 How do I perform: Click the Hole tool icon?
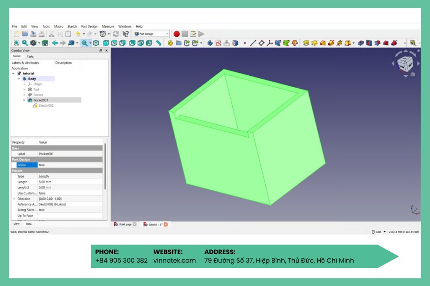coord(369,43)
